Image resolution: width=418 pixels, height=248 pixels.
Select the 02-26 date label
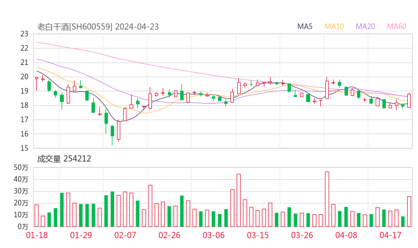[169, 235]
